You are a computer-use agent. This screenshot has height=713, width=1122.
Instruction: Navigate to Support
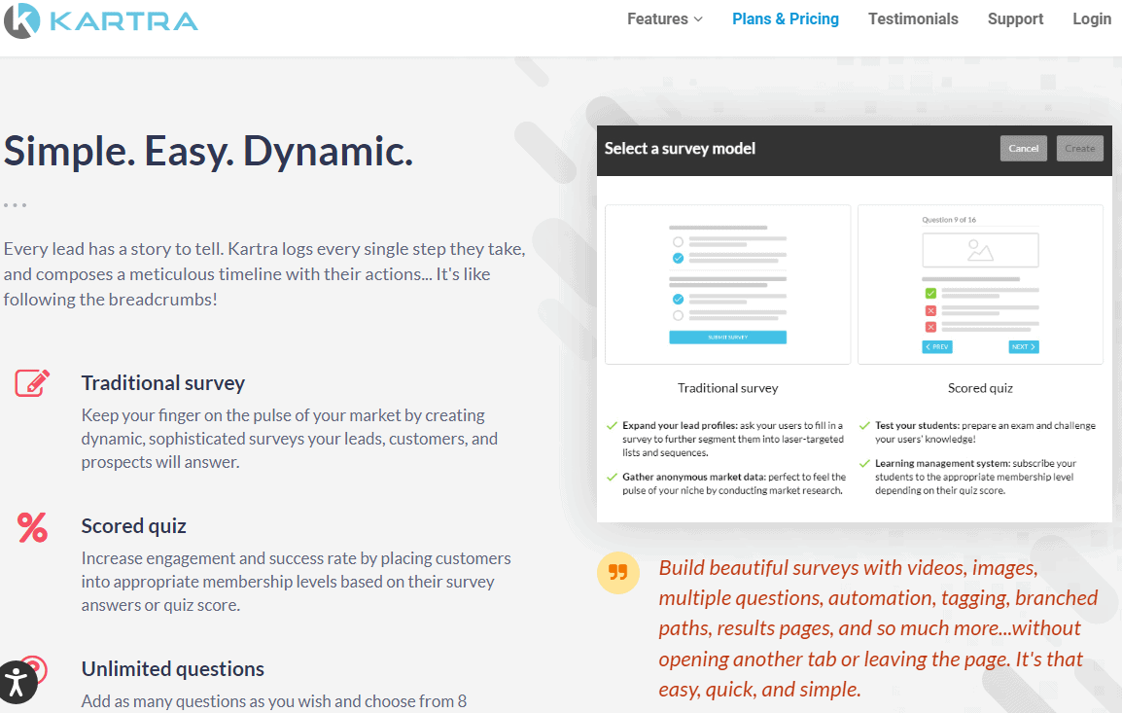[1015, 19]
